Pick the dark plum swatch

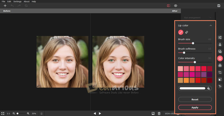tap(210, 75)
